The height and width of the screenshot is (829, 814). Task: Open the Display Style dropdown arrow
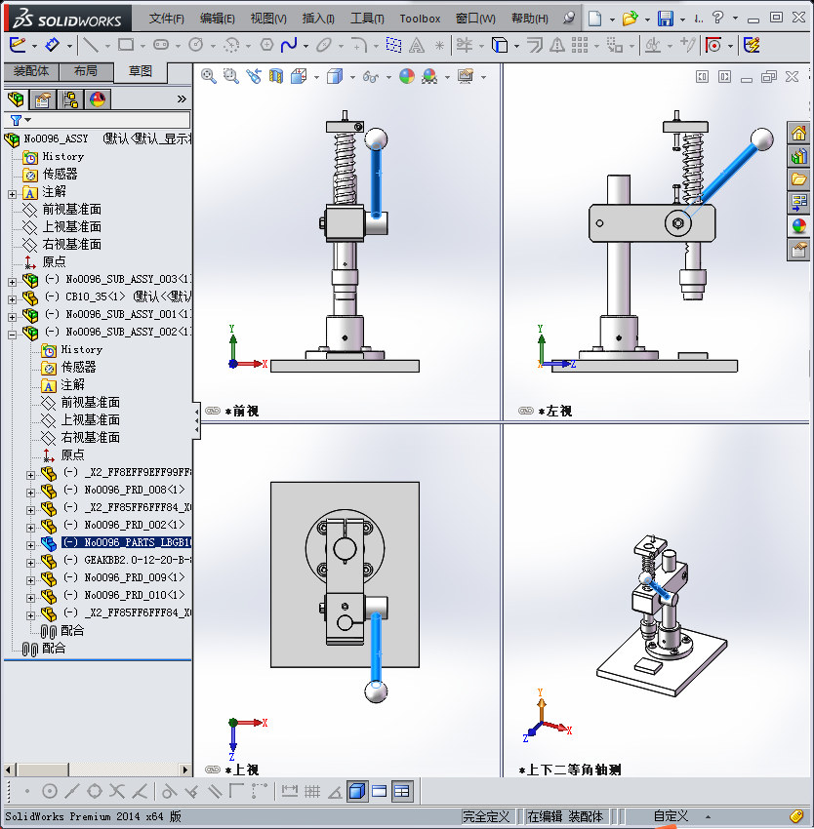coord(352,77)
